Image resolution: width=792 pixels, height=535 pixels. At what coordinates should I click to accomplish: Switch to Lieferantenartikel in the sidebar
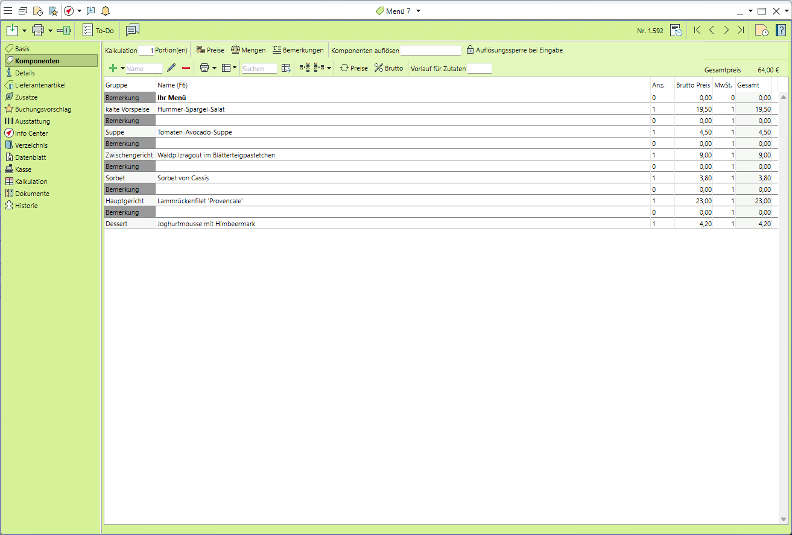pos(40,85)
